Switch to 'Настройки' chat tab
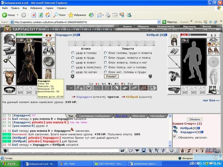Viewport: 223px width, 167px height. [157, 116]
